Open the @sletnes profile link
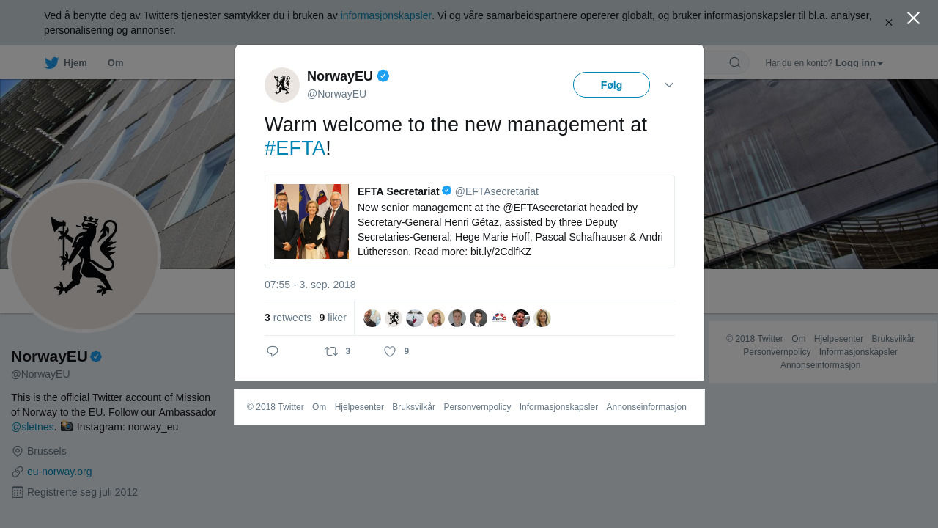 point(32,427)
